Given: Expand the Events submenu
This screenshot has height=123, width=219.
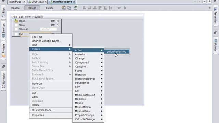Looking at the screenshot, I should (51, 49).
